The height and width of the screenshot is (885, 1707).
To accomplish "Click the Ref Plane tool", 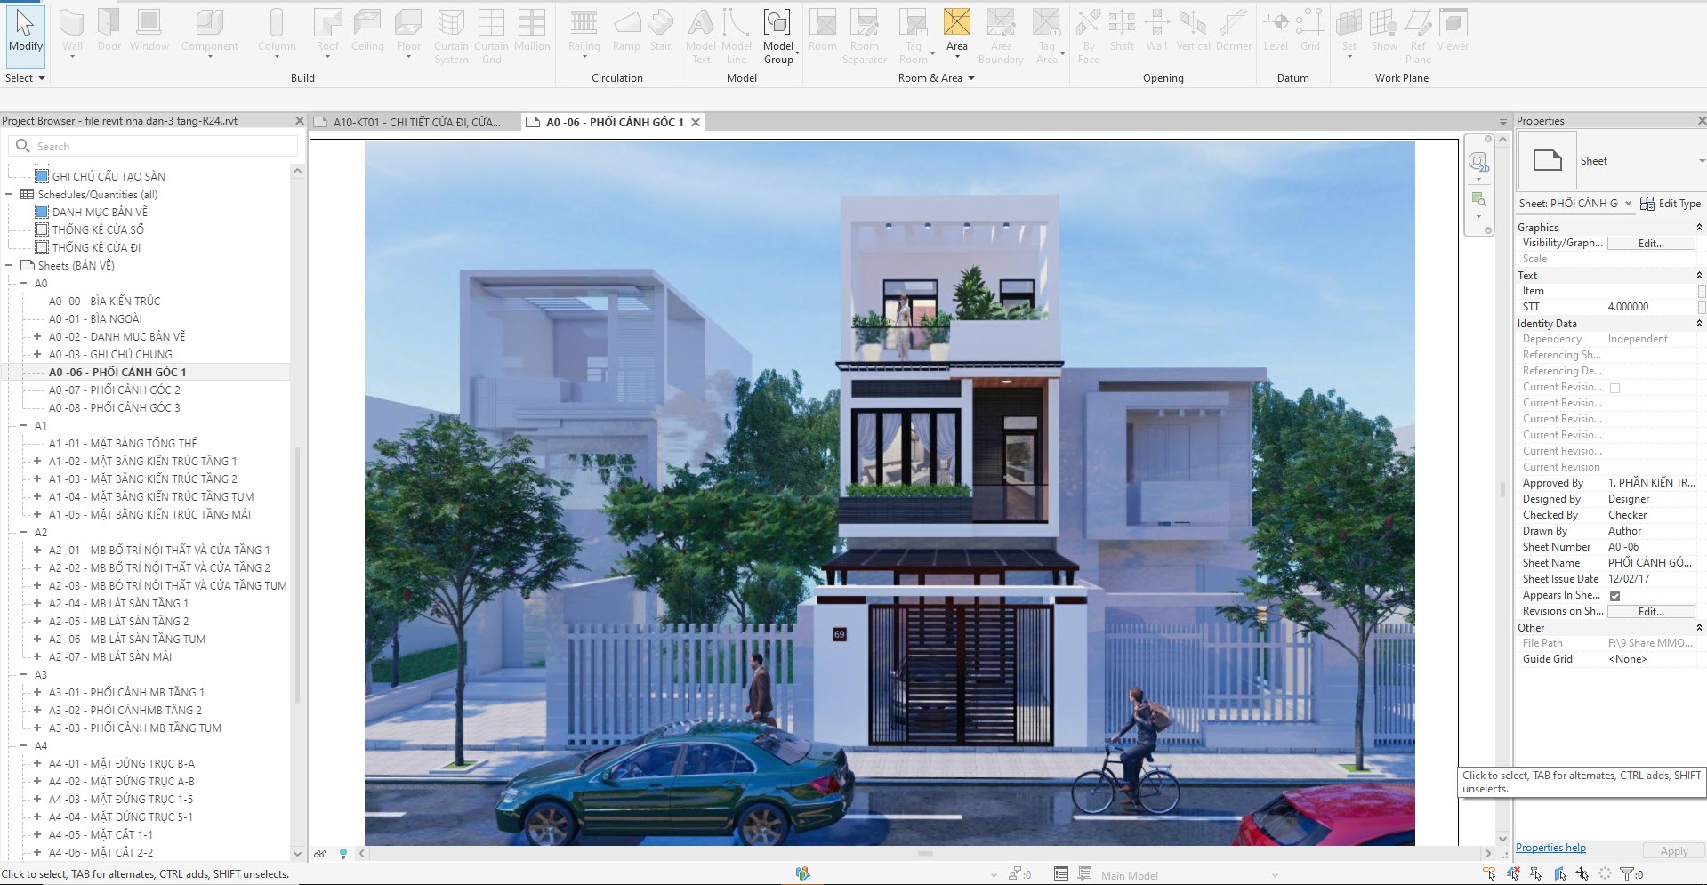I will 1418,36.
